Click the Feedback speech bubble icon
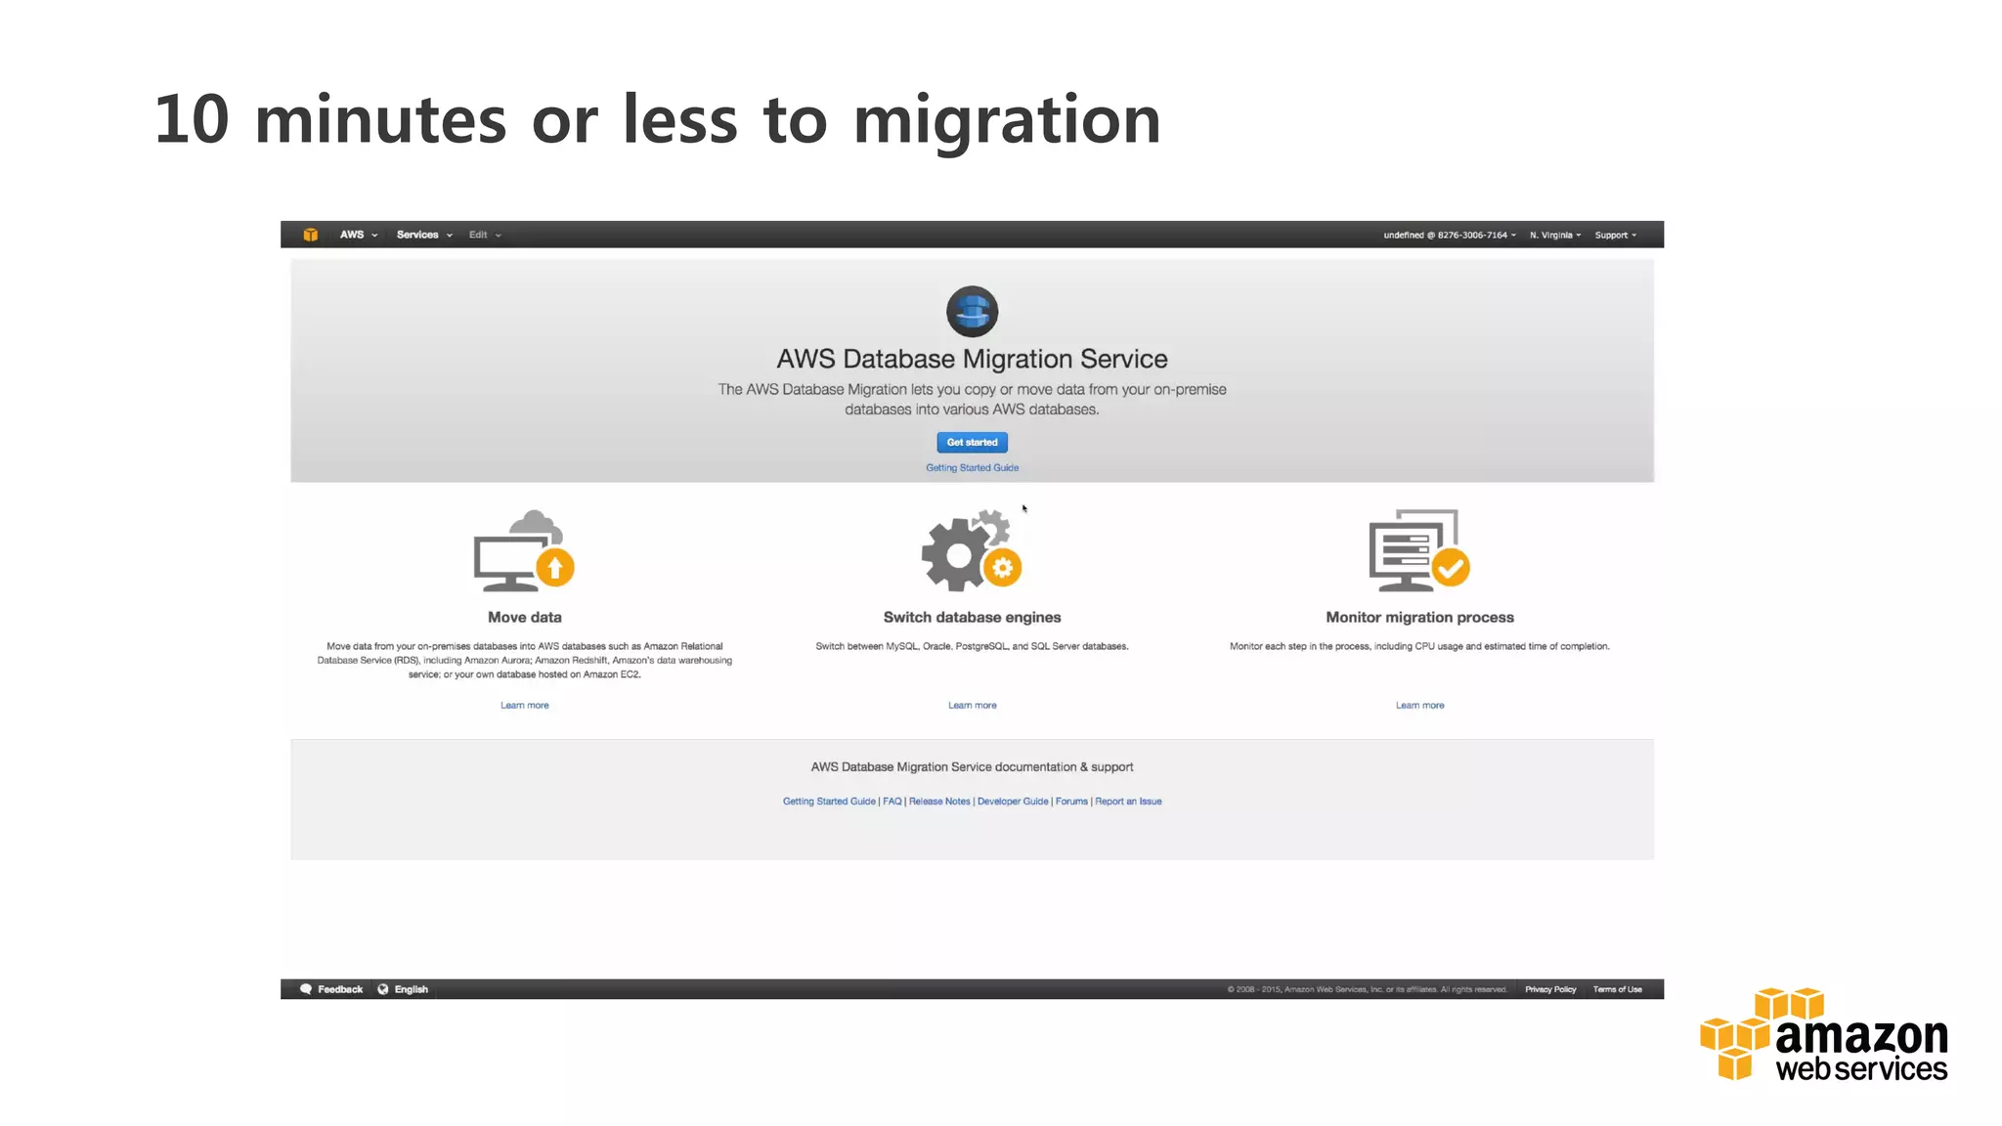The height and width of the screenshot is (1126, 2002). point(306,989)
